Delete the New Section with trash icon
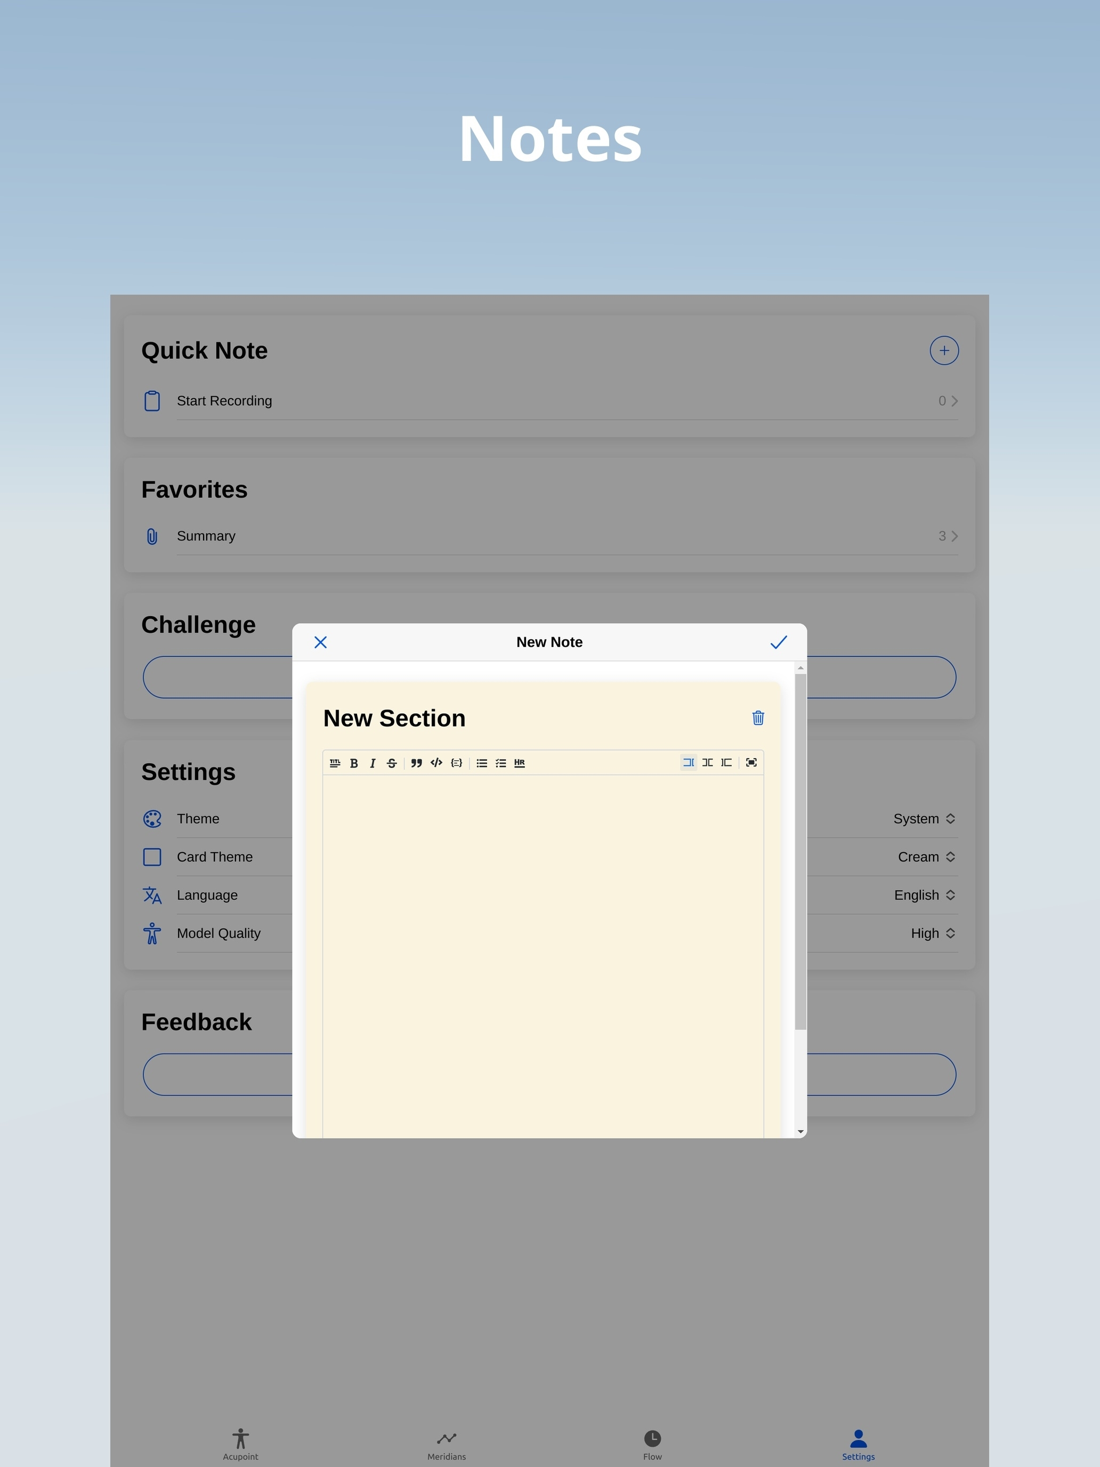Image resolution: width=1100 pixels, height=1467 pixels. 758,718
